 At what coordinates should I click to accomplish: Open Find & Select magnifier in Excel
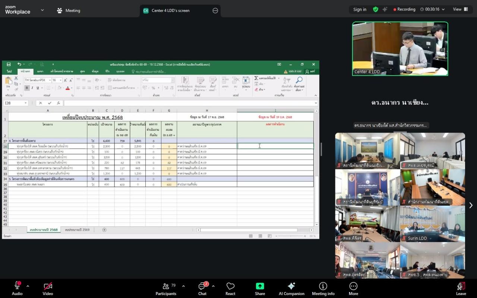pos(299,84)
